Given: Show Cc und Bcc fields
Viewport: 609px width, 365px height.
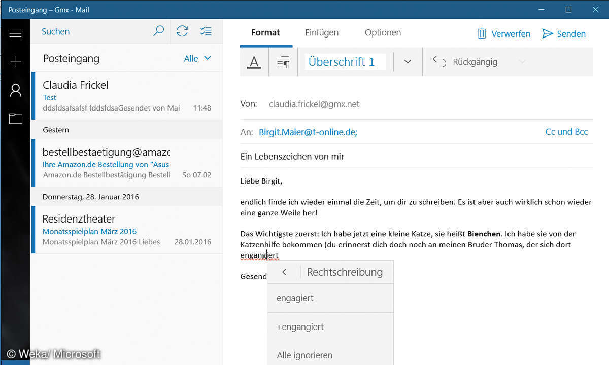Looking at the screenshot, I should coord(566,132).
